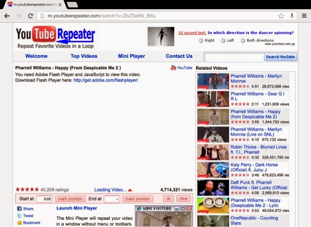Screen dimensions: 311x227
Task: Click the 4,714,321 views count
Action: click(x=176, y=190)
